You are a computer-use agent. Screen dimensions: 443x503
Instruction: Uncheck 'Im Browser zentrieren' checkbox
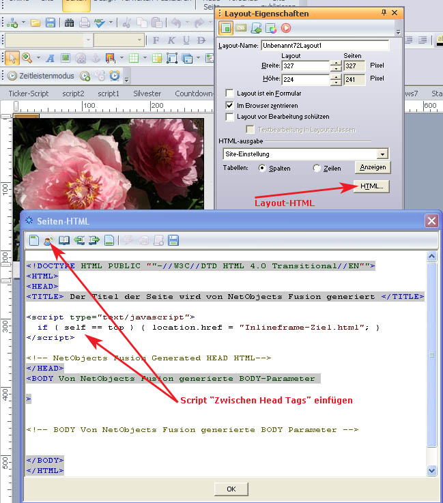230,105
